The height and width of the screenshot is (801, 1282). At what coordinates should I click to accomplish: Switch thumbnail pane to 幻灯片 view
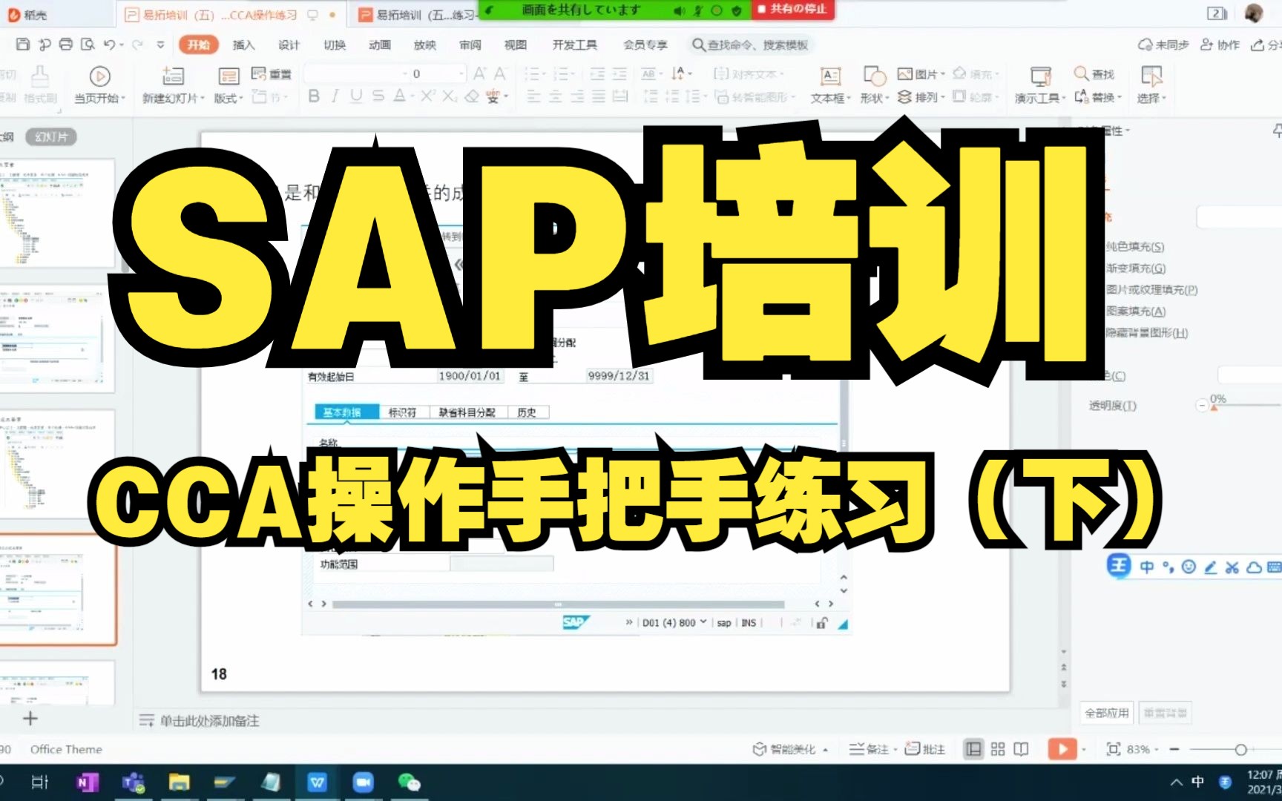pyautogui.click(x=51, y=136)
